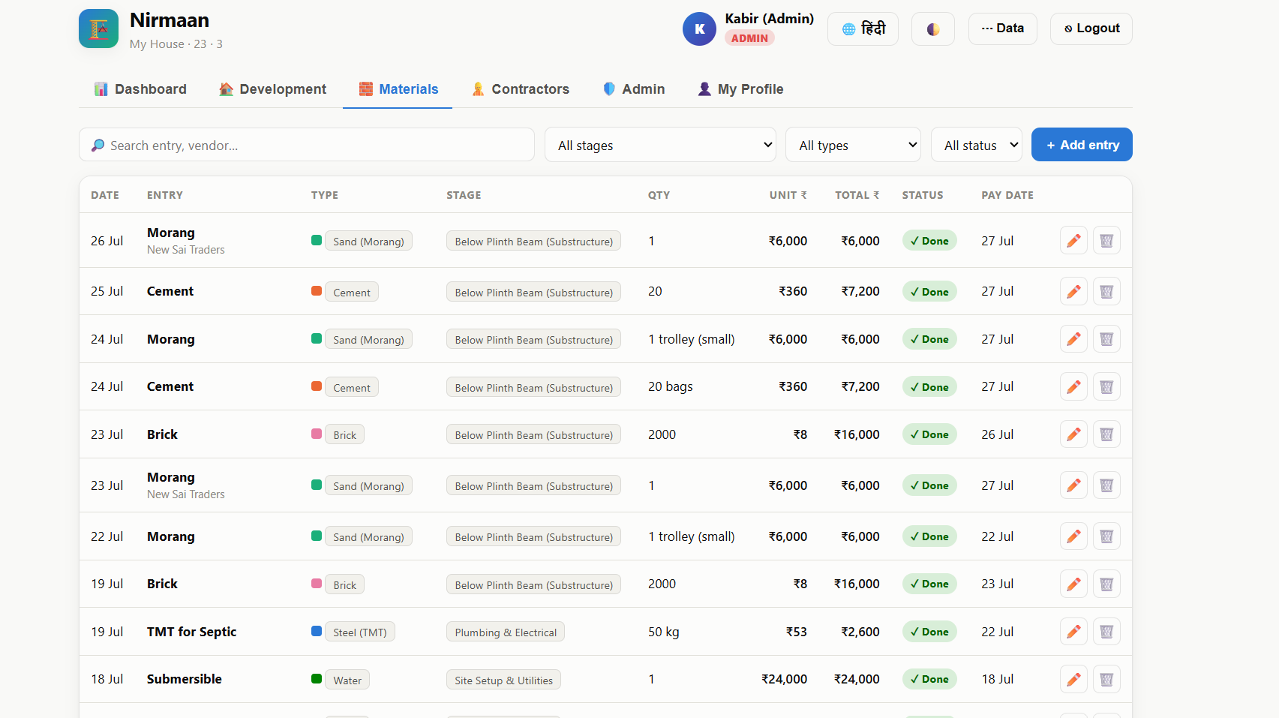Click the ADMIN role badge
The width and height of the screenshot is (1279, 718).
point(749,38)
